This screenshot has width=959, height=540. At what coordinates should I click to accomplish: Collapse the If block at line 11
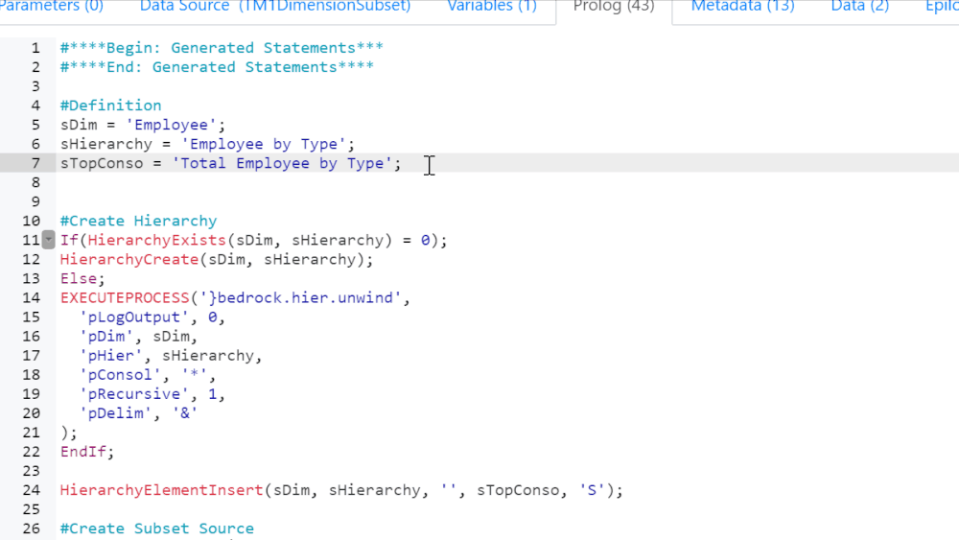48,240
